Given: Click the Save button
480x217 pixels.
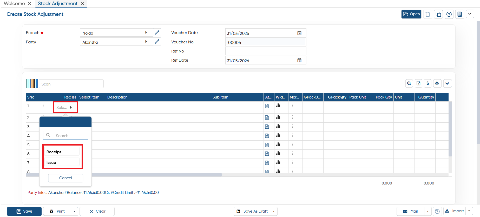Looking at the screenshot, I should tap(24, 211).
